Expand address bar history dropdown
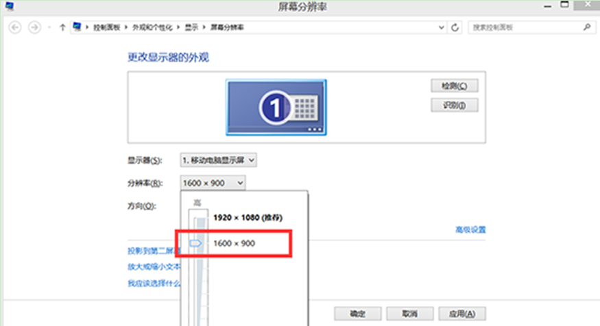The width and height of the screenshot is (600, 326). click(441, 27)
